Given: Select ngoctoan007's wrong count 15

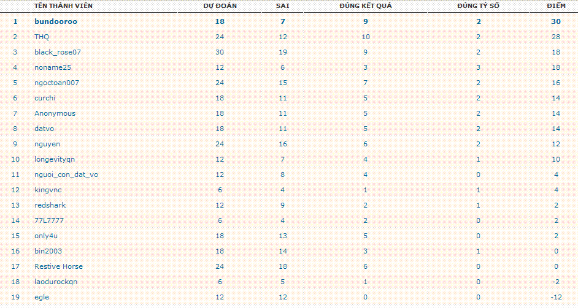Looking at the screenshot, I should click(283, 83).
